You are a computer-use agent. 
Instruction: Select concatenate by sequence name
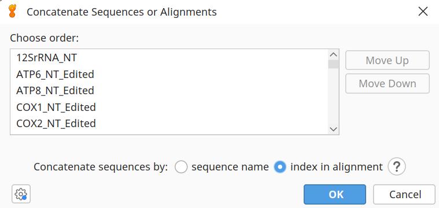(x=181, y=167)
